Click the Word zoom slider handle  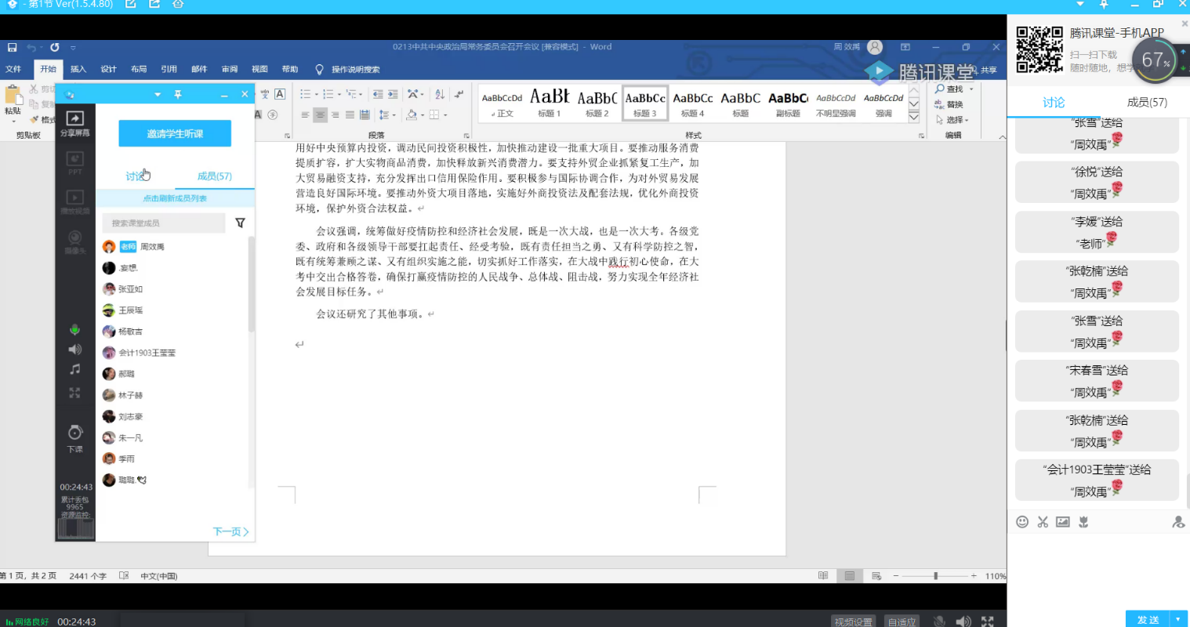pyautogui.click(x=935, y=576)
